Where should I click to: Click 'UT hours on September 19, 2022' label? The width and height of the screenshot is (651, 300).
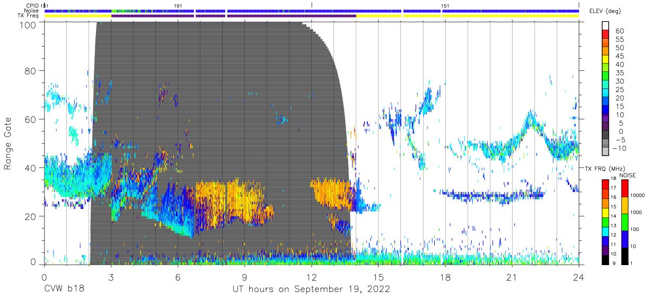click(311, 289)
